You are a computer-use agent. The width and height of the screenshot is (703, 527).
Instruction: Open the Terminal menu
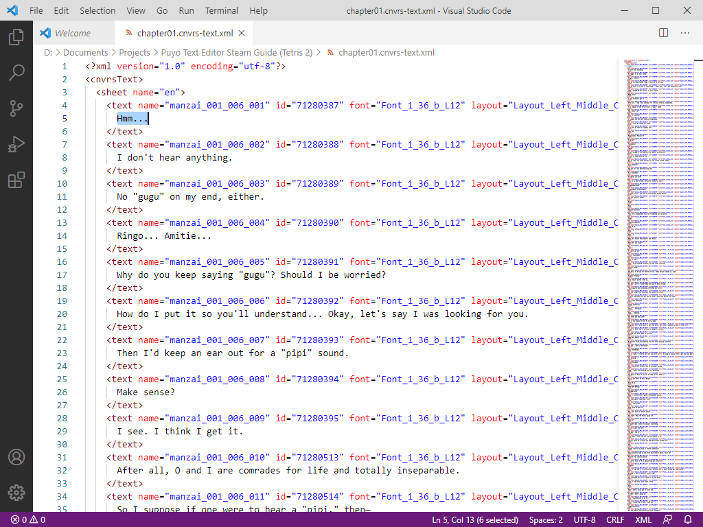[222, 10]
